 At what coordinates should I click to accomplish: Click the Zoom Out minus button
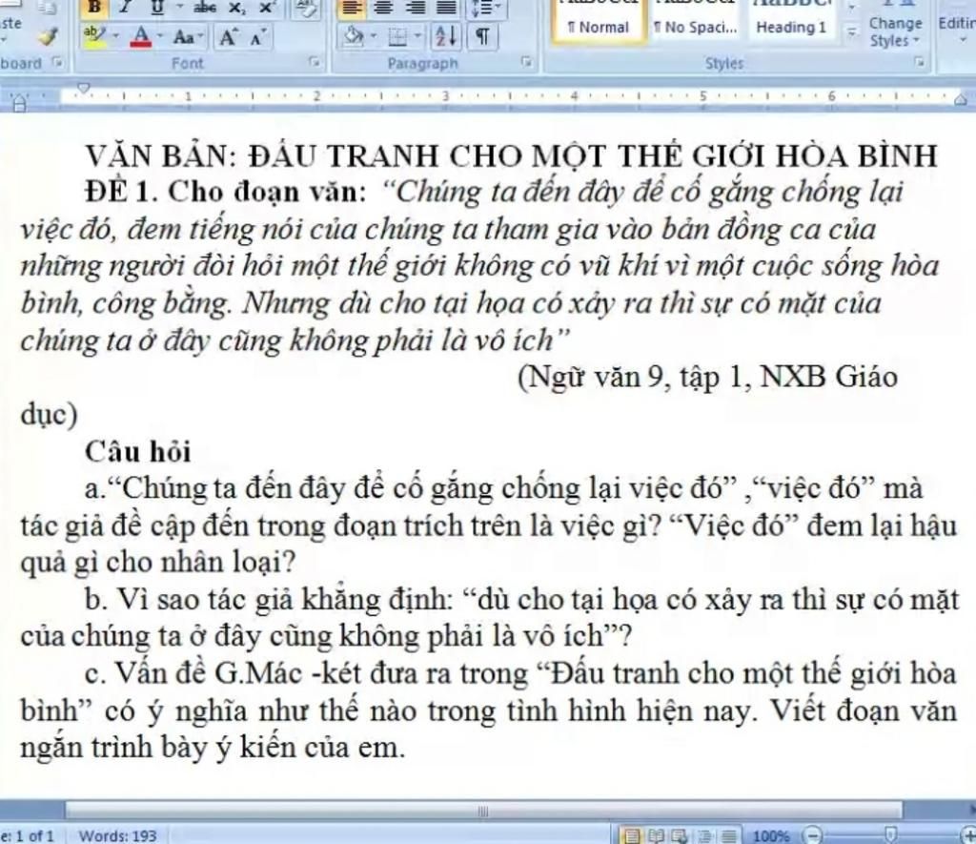[x=812, y=834]
